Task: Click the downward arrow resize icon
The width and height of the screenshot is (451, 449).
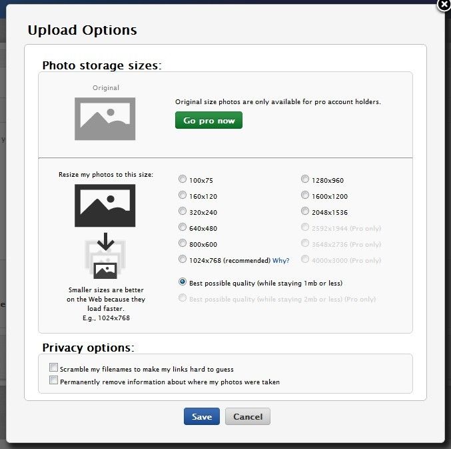Action: coord(105,242)
